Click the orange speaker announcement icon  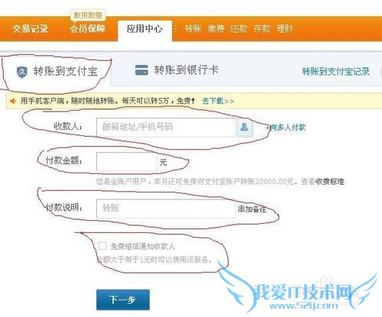click(x=13, y=102)
